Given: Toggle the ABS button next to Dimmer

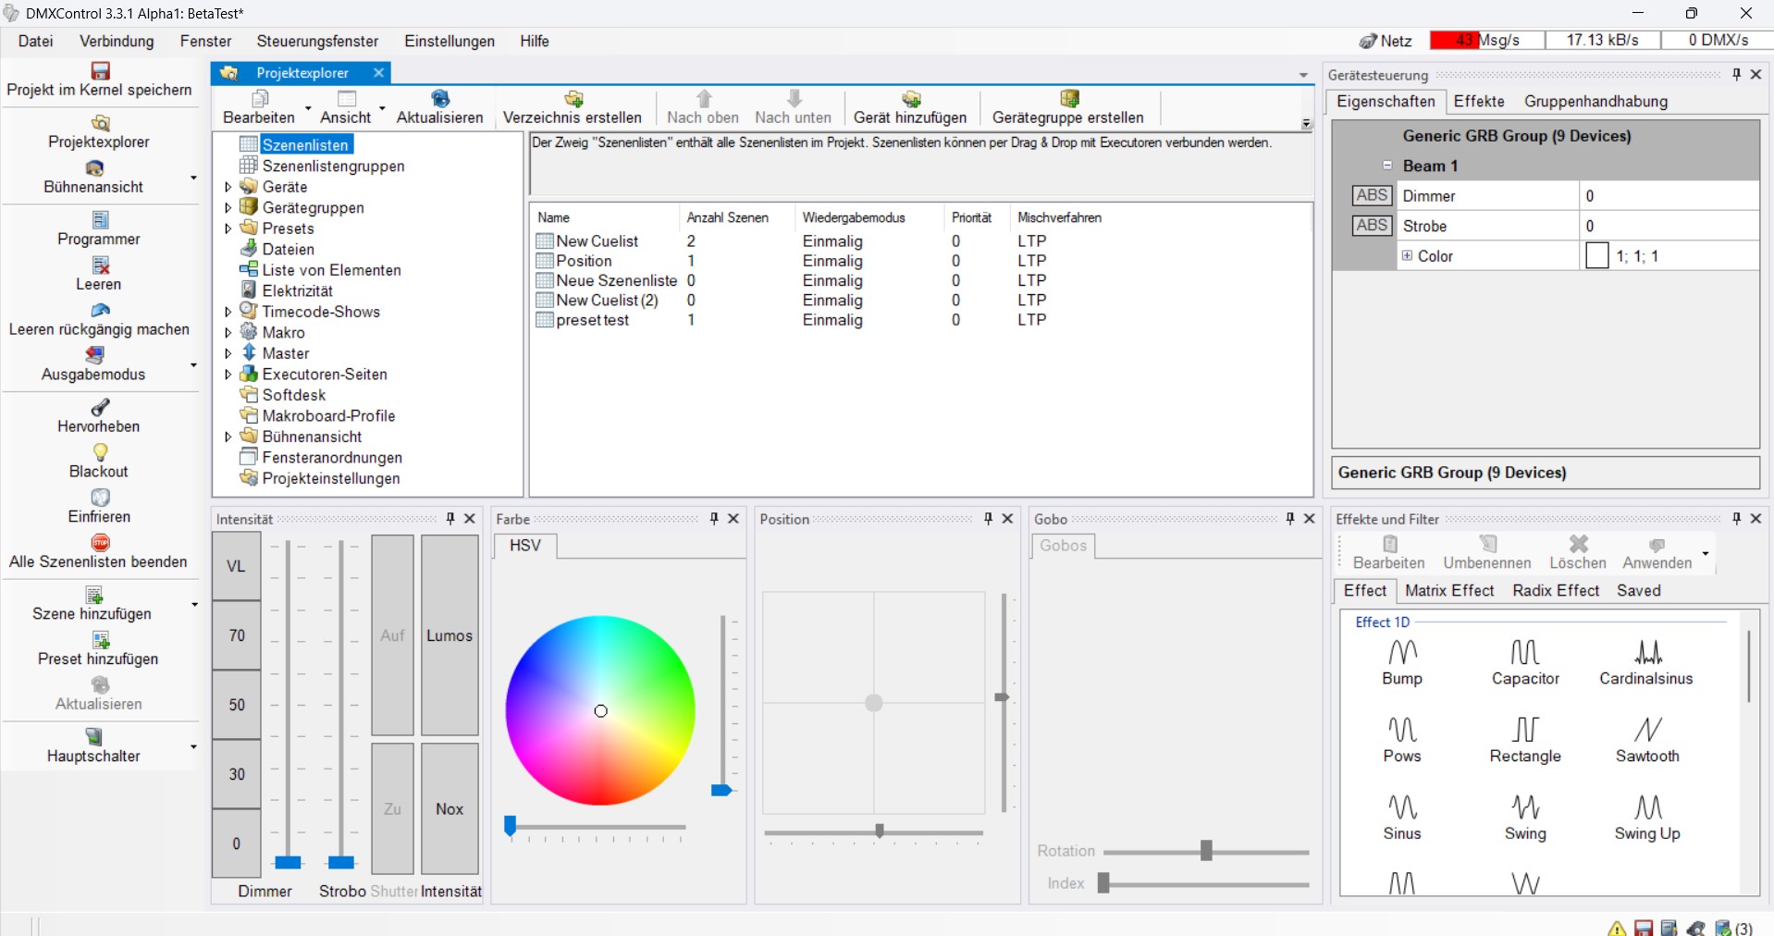Looking at the screenshot, I should pyautogui.click(x=1371, y=196).
